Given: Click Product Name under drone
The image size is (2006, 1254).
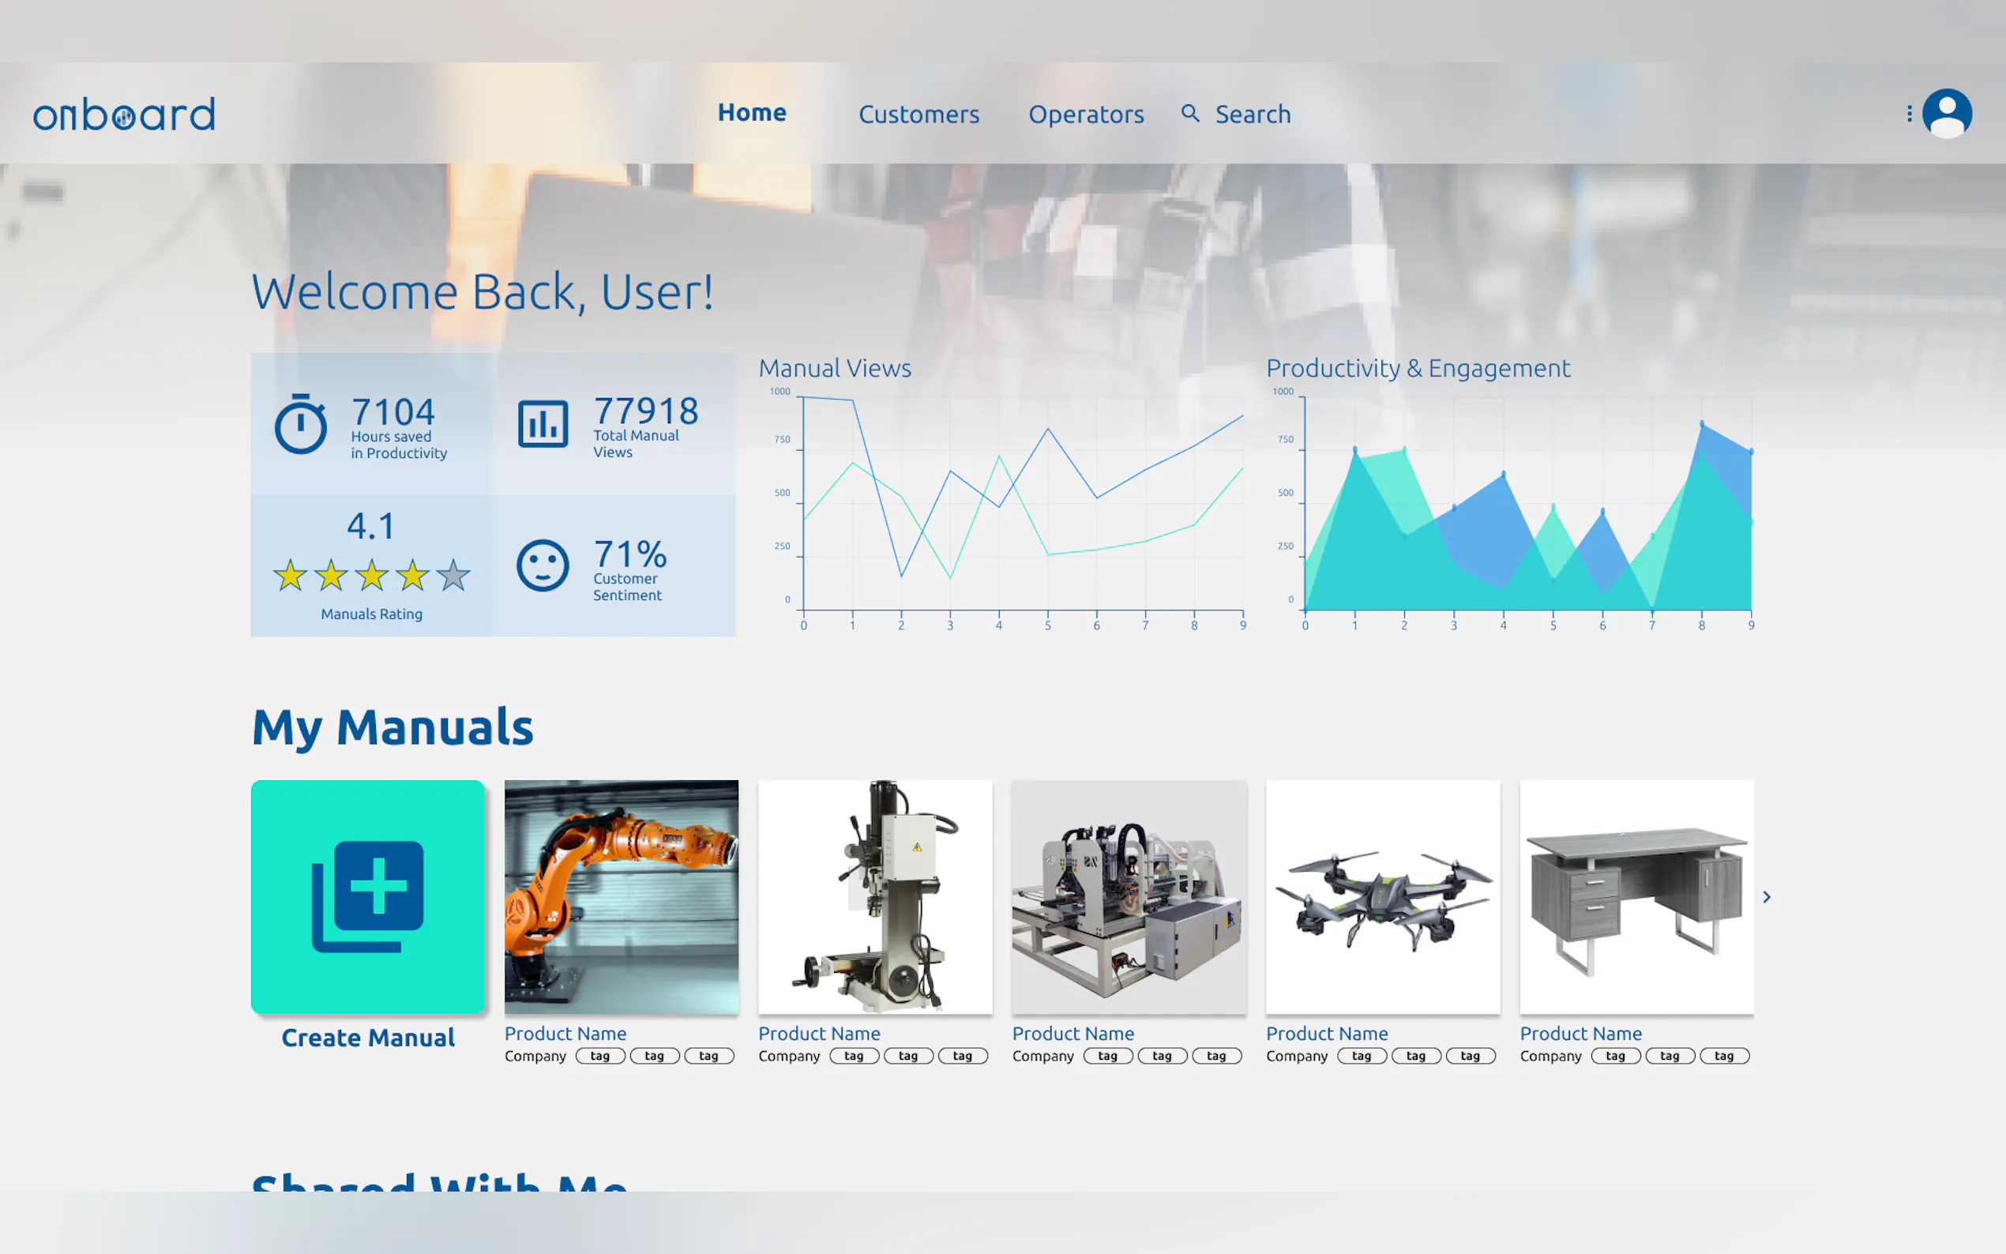Looking at the screenshot, I should [1327, 1034].
